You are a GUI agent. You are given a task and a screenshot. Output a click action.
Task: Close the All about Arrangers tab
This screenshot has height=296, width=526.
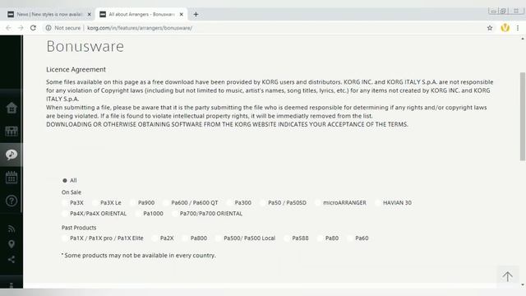click(181, 15)
